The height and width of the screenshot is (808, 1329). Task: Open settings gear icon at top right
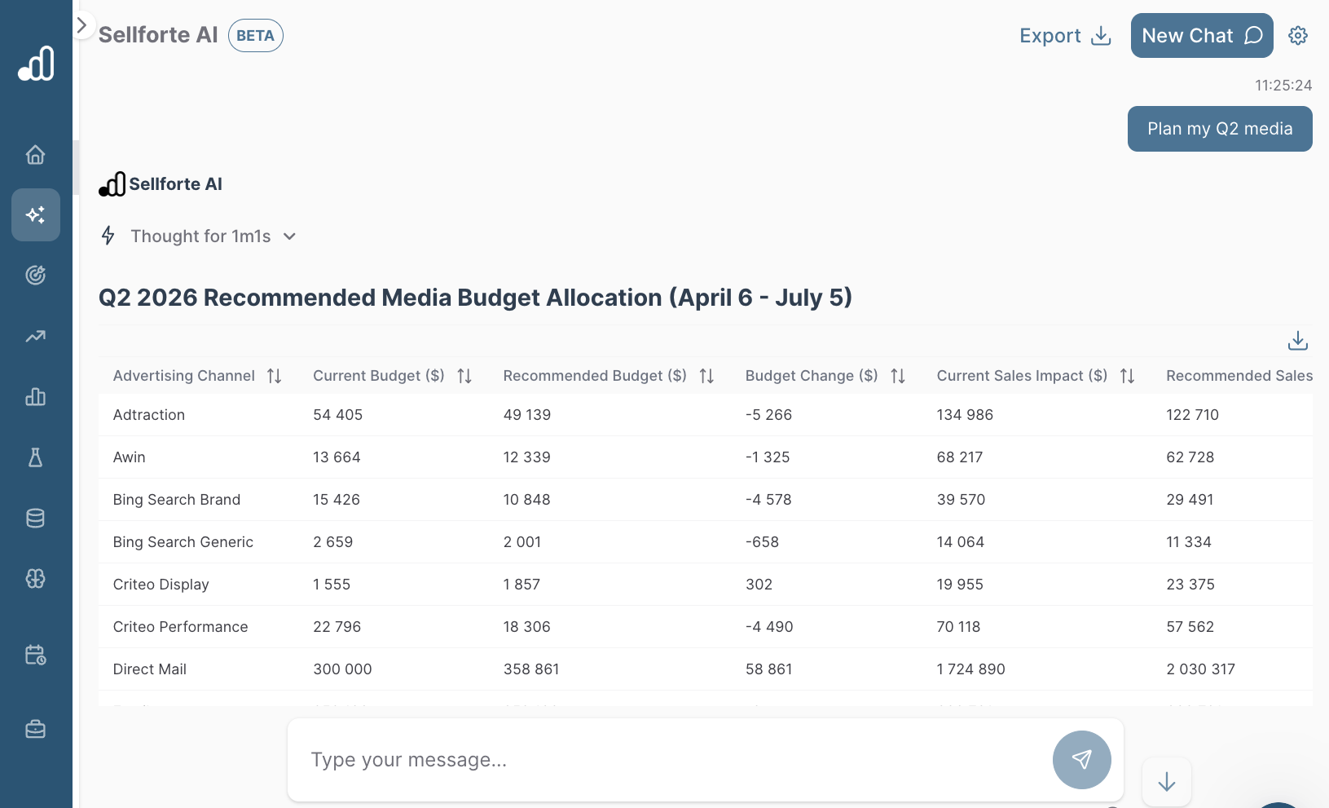pos(1297,36)
